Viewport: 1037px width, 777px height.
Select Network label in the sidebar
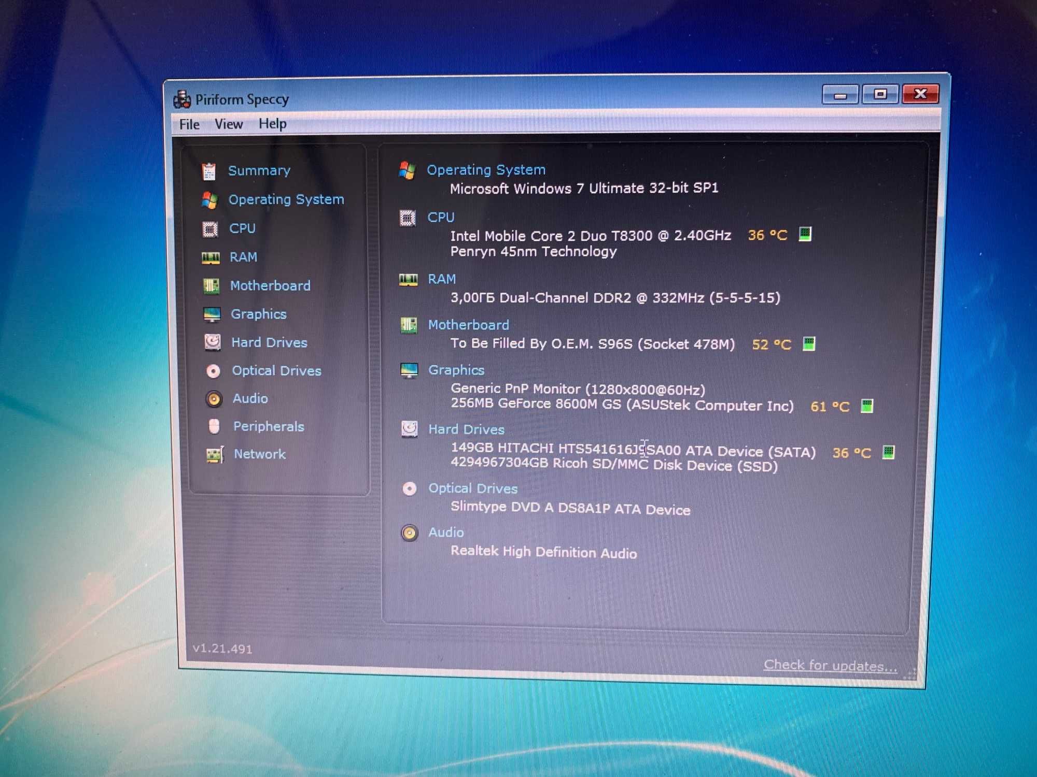tap(260, 454)
